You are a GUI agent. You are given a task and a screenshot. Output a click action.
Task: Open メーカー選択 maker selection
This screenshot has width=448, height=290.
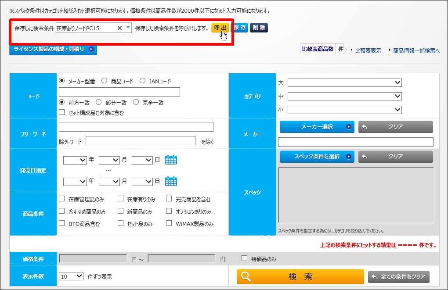click(317, 127)
